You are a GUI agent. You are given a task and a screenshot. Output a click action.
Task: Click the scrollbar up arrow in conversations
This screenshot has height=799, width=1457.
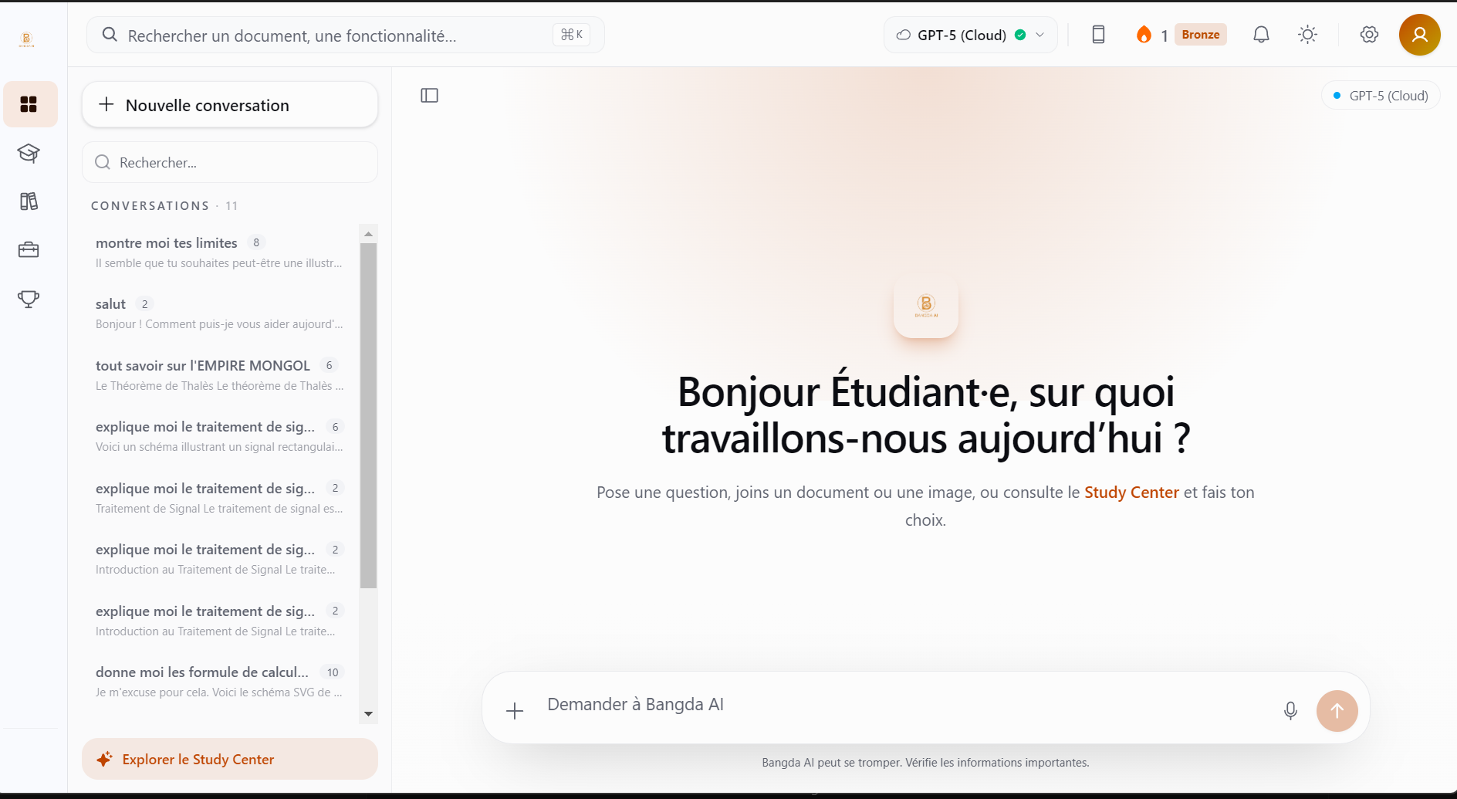click(368, 234)
